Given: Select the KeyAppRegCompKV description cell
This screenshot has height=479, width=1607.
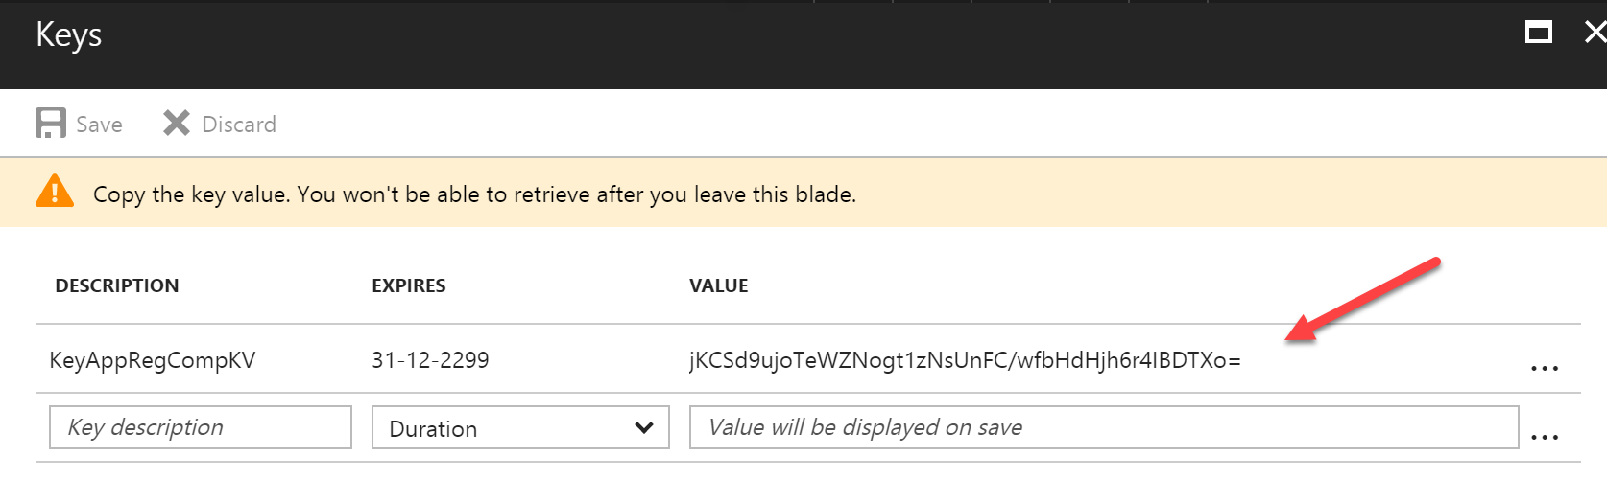Looking at the screenshot, I should pyautogui.click(x=153, y=360).
